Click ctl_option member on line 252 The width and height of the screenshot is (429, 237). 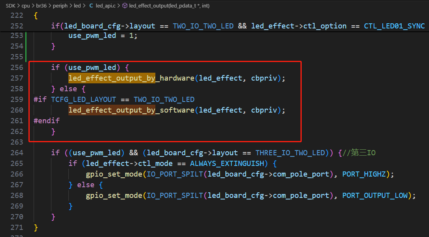click(x=325, y=26)
